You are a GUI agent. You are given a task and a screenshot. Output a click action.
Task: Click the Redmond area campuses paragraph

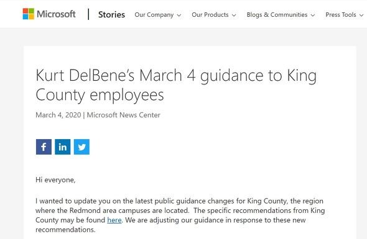tap(180, 215)
